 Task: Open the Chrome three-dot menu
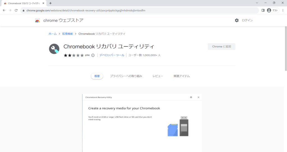click(283, 10)
